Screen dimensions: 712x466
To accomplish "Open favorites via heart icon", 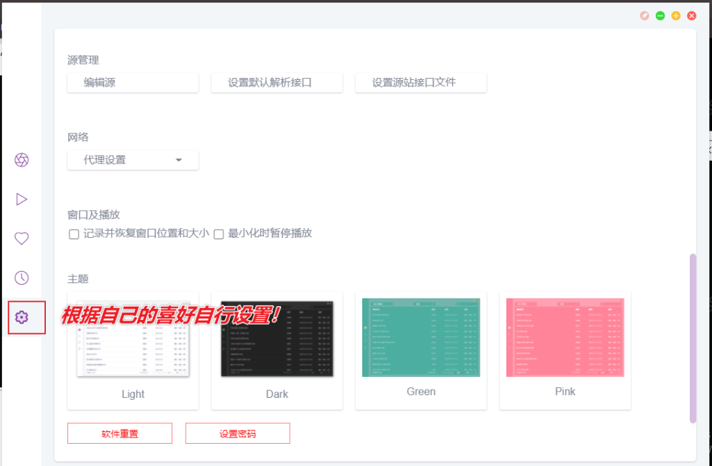I will [x=22, y=239].
